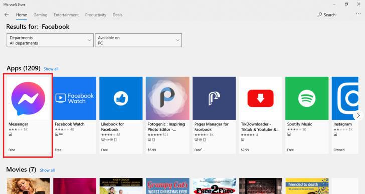
Task: Open the three-dot more menu
Action: coord(358,14)
